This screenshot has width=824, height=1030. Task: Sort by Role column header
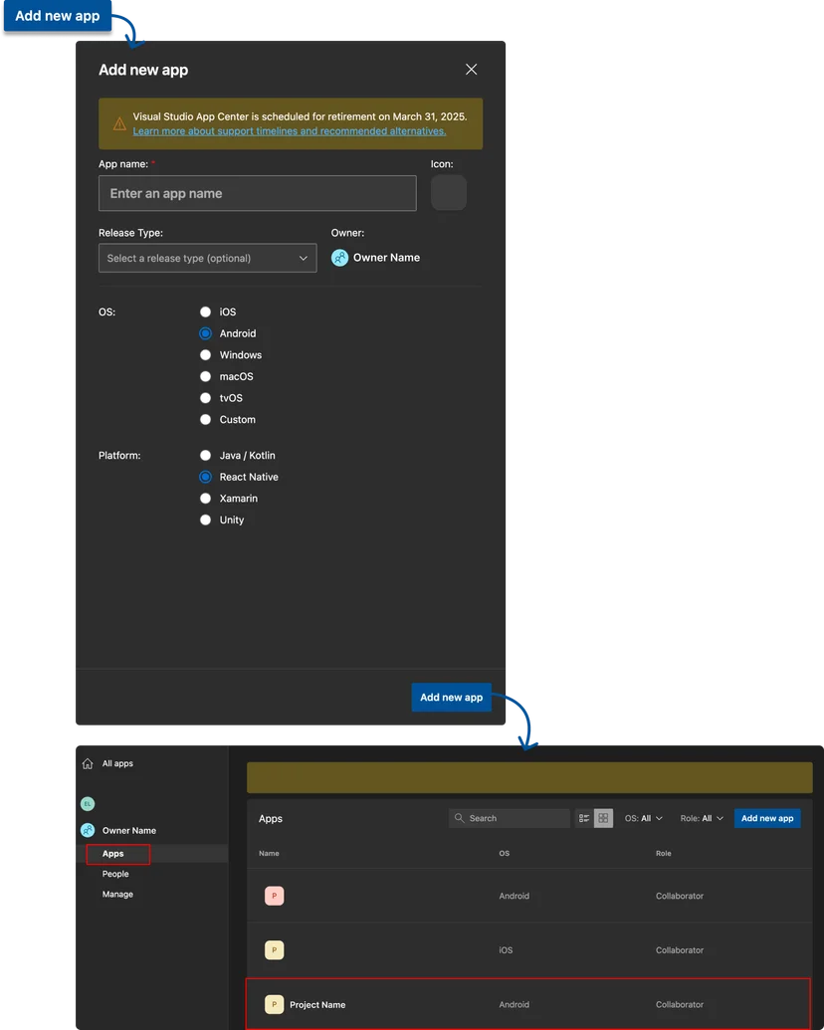point(663,853)
